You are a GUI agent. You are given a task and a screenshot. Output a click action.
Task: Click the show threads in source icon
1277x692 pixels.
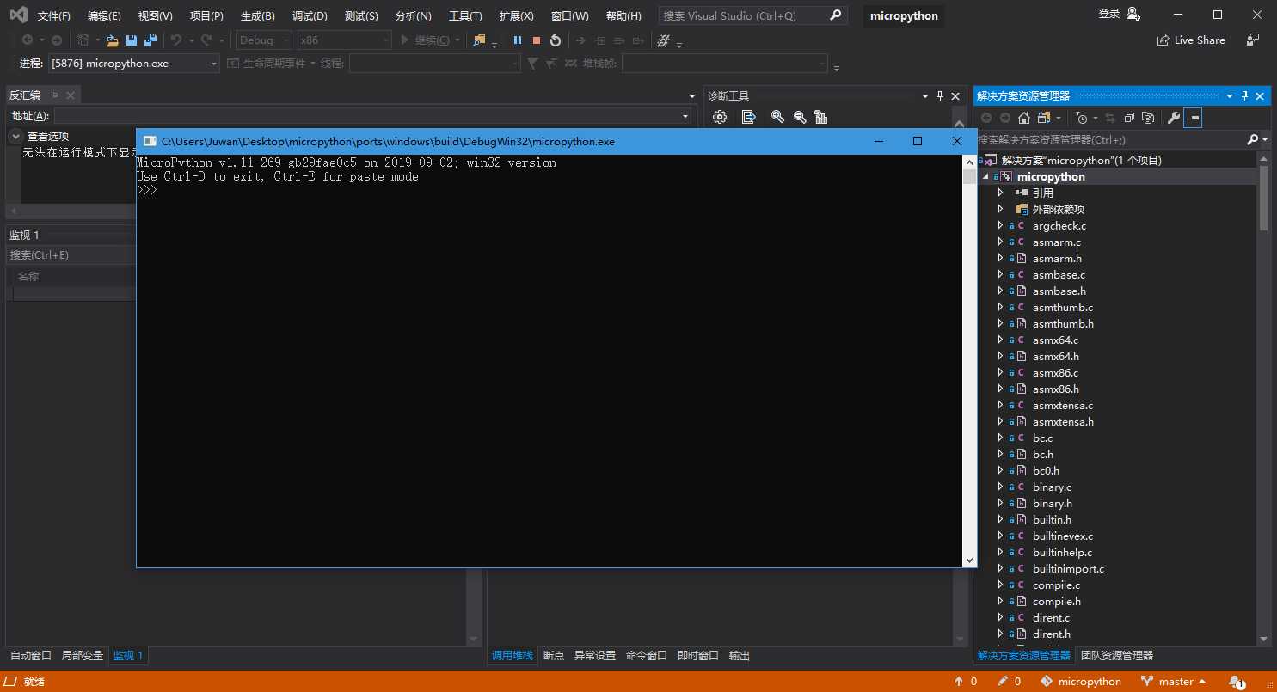pos(663,40)
